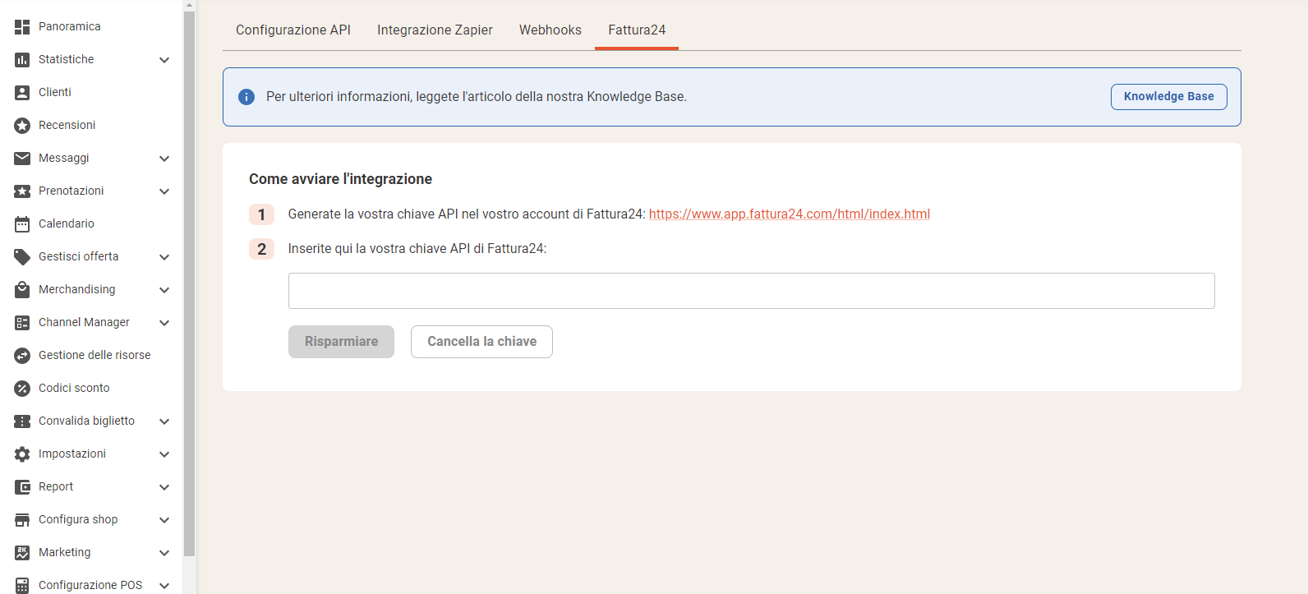Open Recensioni in the sidebar
The image size is (1308, 594).
point(67,126)
